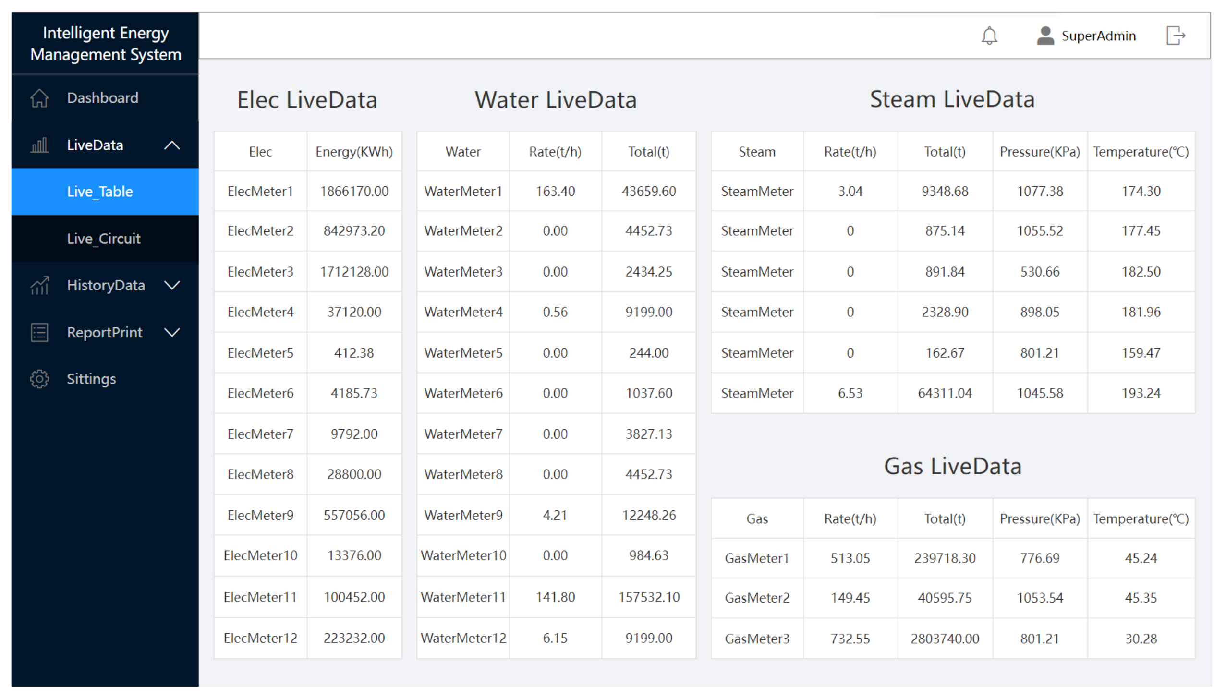Screen dimensions: 1226x699
Task: Click the LiveData bar chart icon
Action: coord(39,145)
